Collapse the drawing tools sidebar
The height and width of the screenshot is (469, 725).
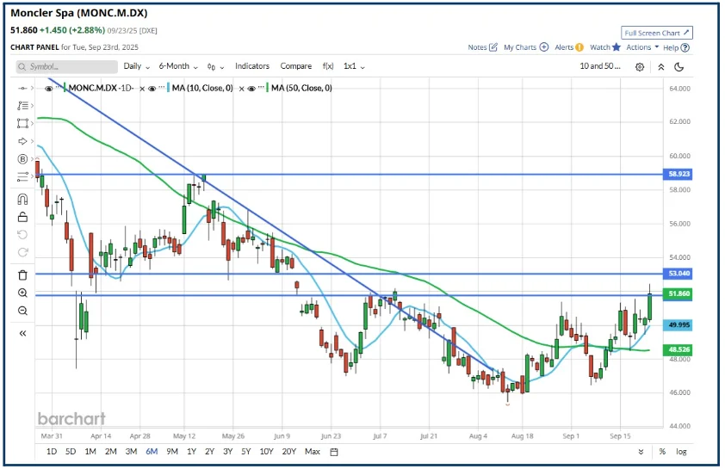22,333
